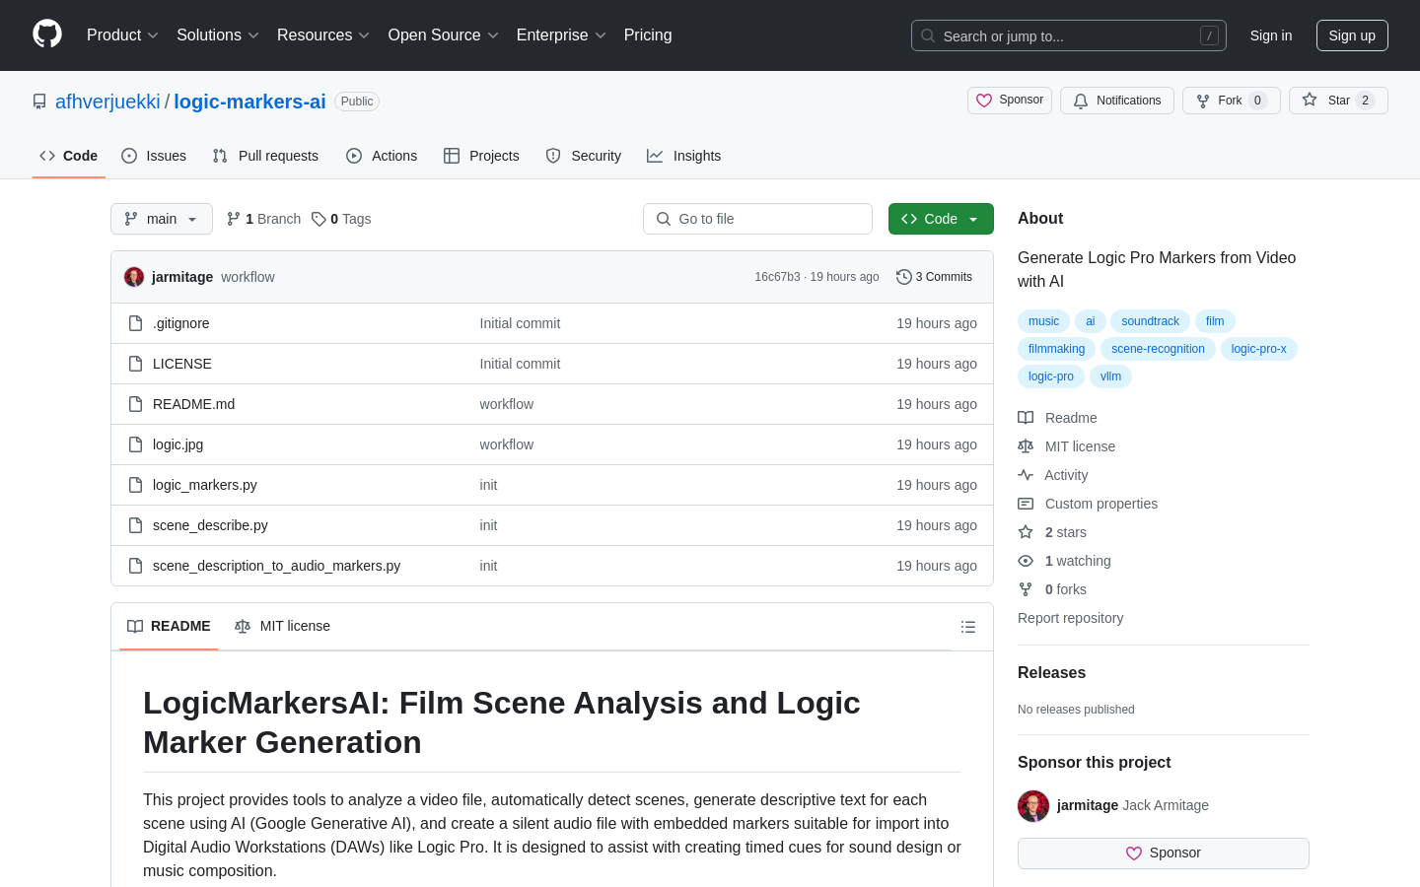Click the jarmitage avatar in commit bar
The height and width of the screenshot is (887, 1420).
pyautogui.click(x=134, y=277)
